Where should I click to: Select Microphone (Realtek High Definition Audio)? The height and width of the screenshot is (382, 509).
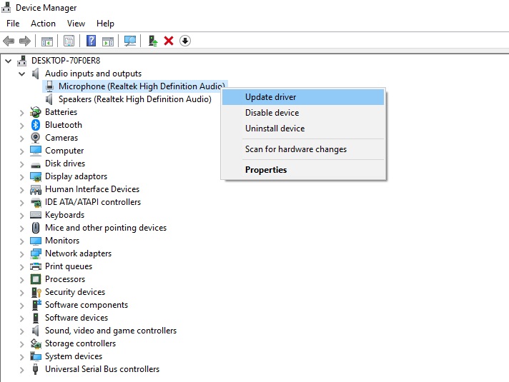[142, 86]
